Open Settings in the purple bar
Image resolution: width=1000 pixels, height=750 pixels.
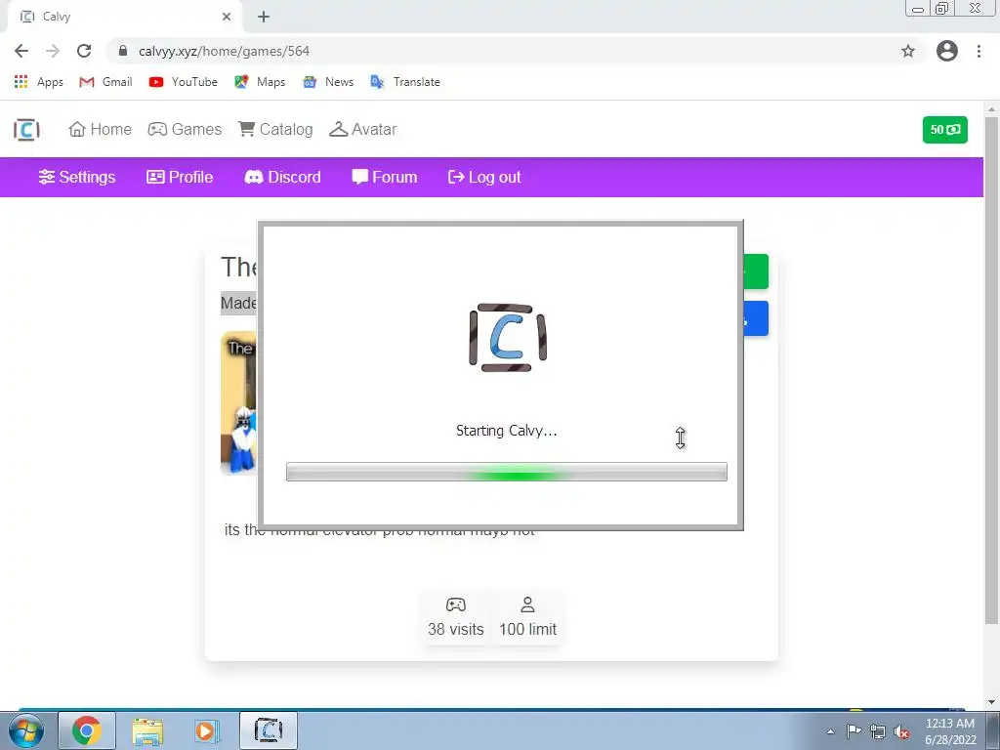point(77,178)
